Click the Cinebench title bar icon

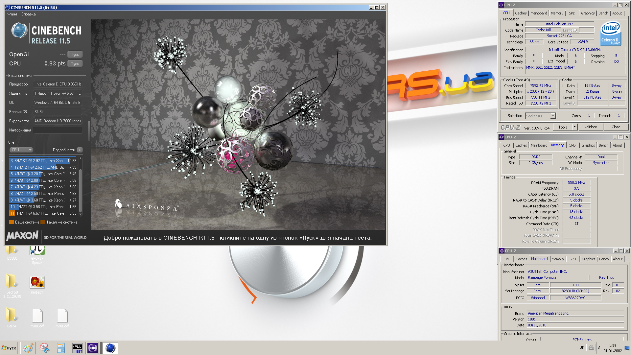(x=8, y=7)
